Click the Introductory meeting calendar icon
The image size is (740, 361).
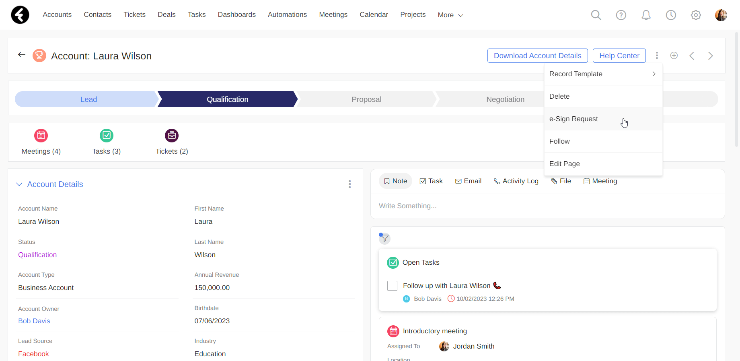tap(393, 331)
